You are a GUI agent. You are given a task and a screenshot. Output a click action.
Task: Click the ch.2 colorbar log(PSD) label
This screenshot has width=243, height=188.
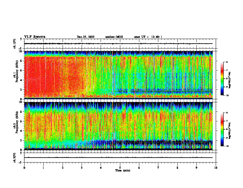point(230,131)
